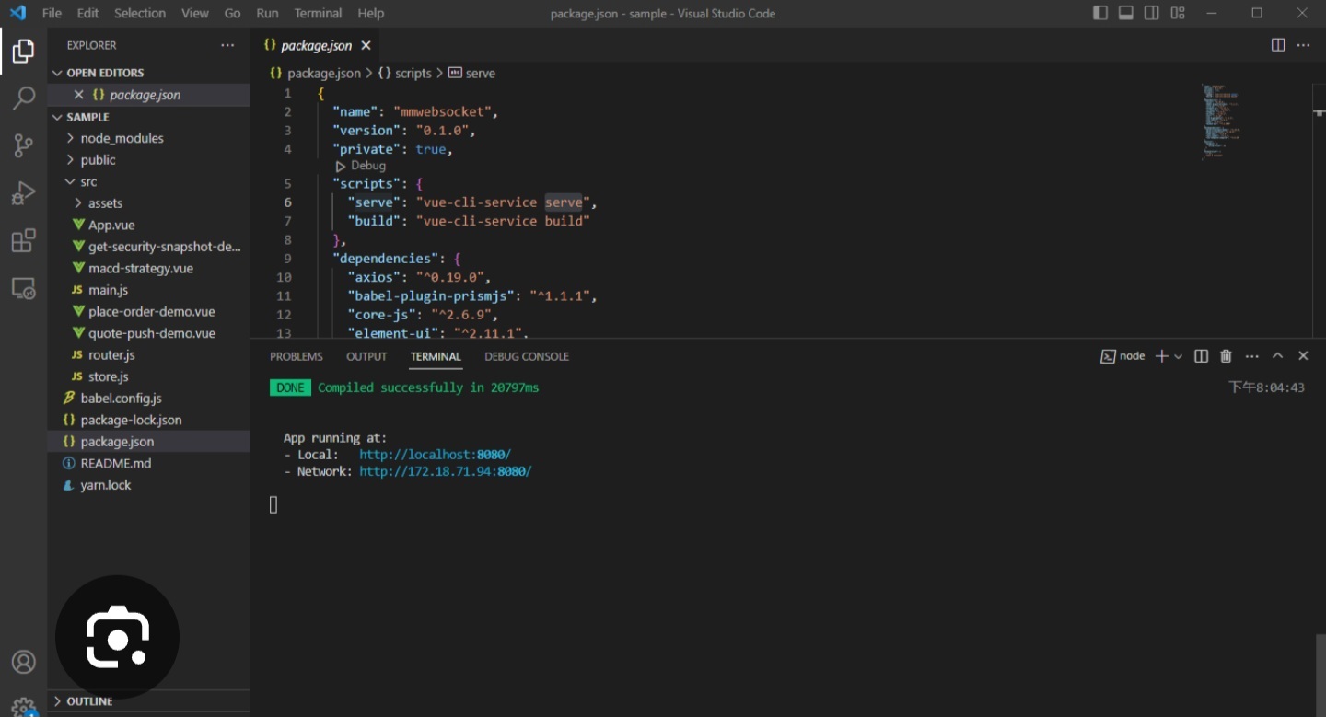Image resolution: width=1326 pixels, height=717 pixels.
Task: Open editor more actions ellipsis
Action: (x=1303, y=45)
